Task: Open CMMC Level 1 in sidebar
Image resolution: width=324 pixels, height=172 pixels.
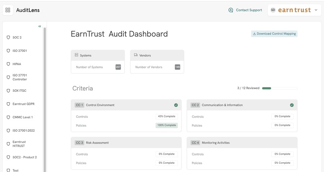Action: point(23,117)
